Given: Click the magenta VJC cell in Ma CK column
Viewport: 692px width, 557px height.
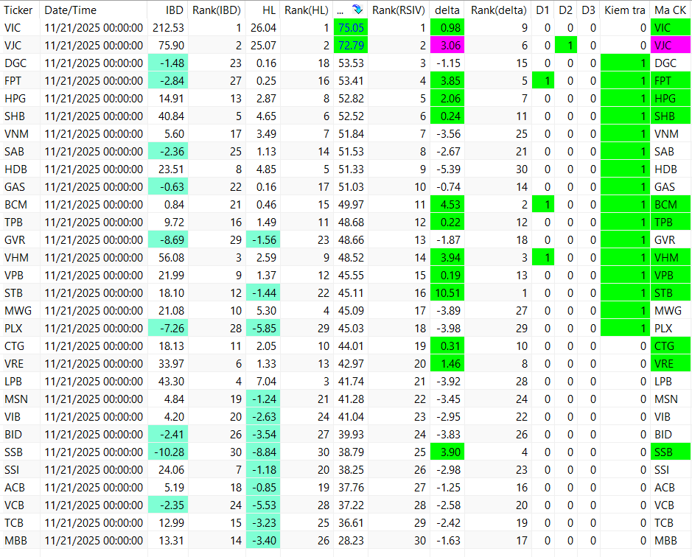Looking at the screenshot, I should point(671,46).
